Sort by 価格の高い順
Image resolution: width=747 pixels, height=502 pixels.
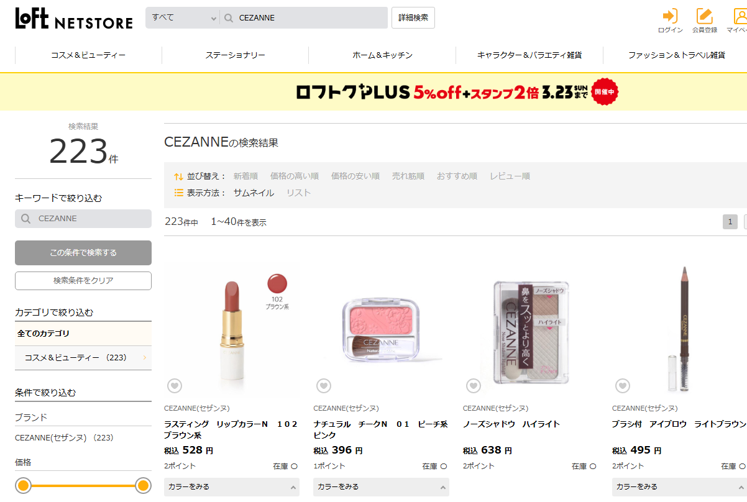coord(295,176)
